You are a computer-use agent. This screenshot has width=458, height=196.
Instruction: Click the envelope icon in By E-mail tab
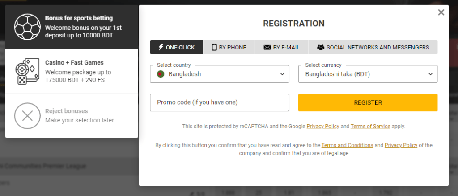pos(267,47)
